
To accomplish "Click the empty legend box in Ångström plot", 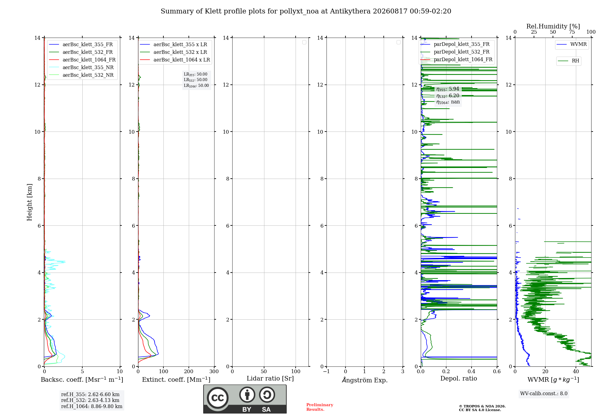I will point(398,42).
